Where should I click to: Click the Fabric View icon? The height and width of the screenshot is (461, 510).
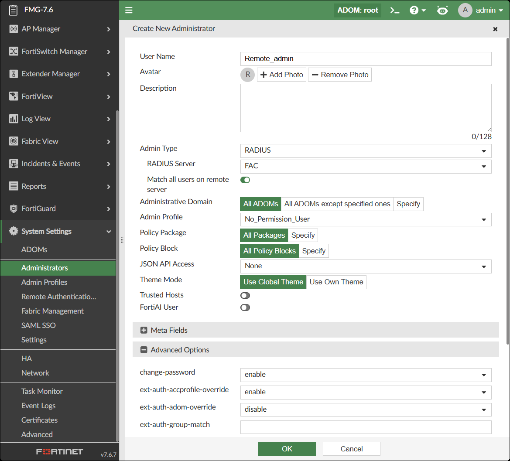tap(14, 141)
